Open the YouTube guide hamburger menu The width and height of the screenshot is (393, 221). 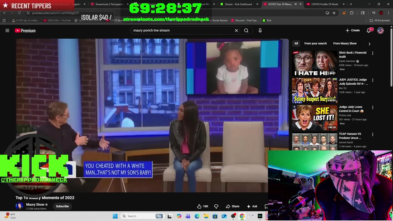(7, 30)
